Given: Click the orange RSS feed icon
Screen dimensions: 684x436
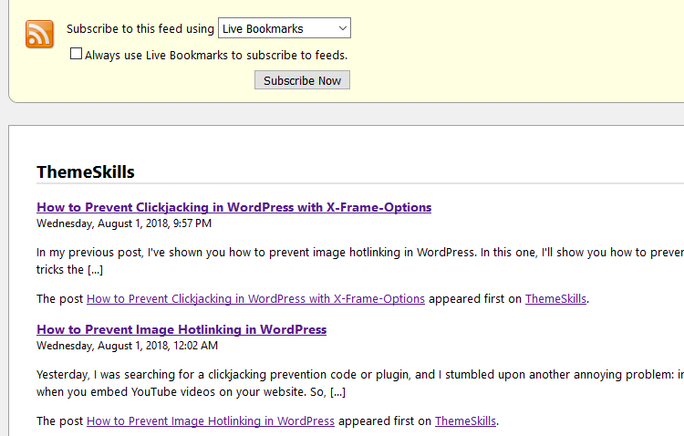Looking at the screenshot, I should 39,34.
